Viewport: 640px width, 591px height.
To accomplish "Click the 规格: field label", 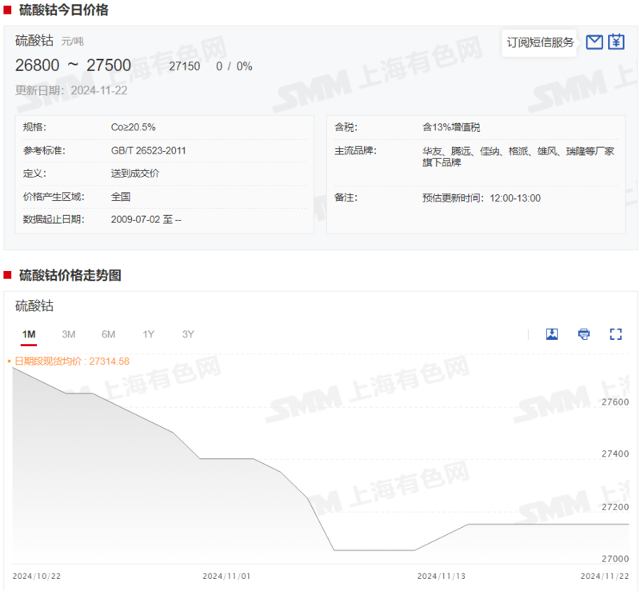I will [x=34, y=127].
